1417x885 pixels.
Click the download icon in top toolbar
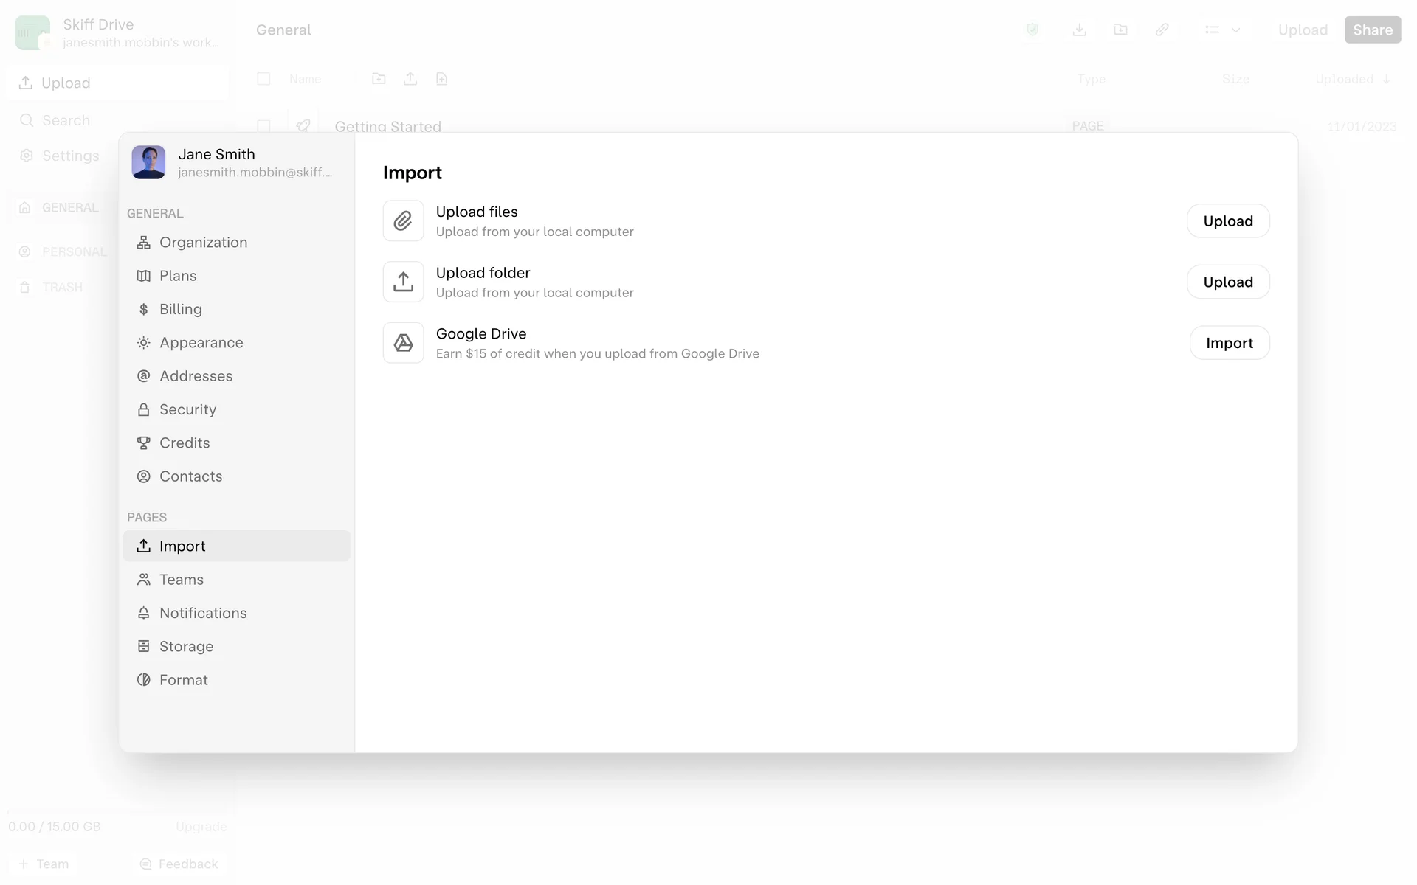[x=1079, y=29]
